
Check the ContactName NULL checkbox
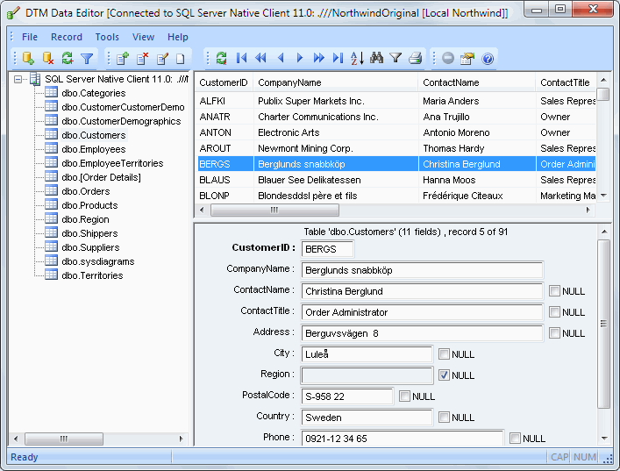[x=554, y=291]
